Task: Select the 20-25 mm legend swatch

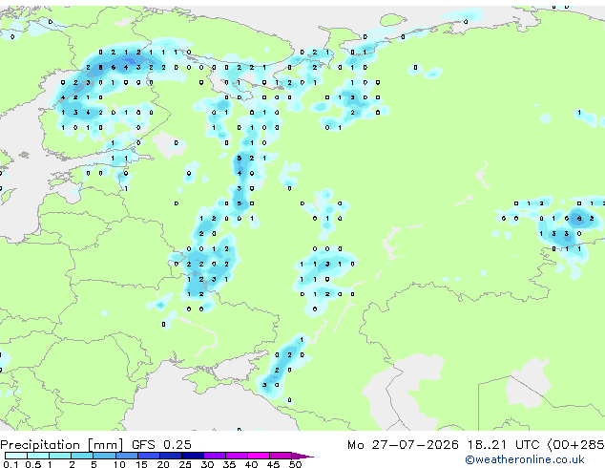Action: click(x=171, y=456)
